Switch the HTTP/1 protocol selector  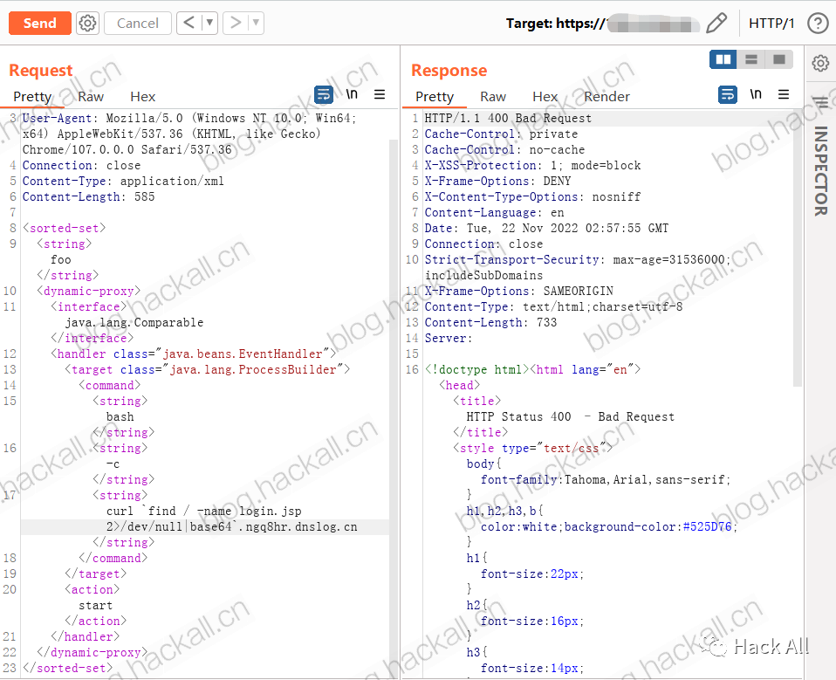tap(771, 23)
